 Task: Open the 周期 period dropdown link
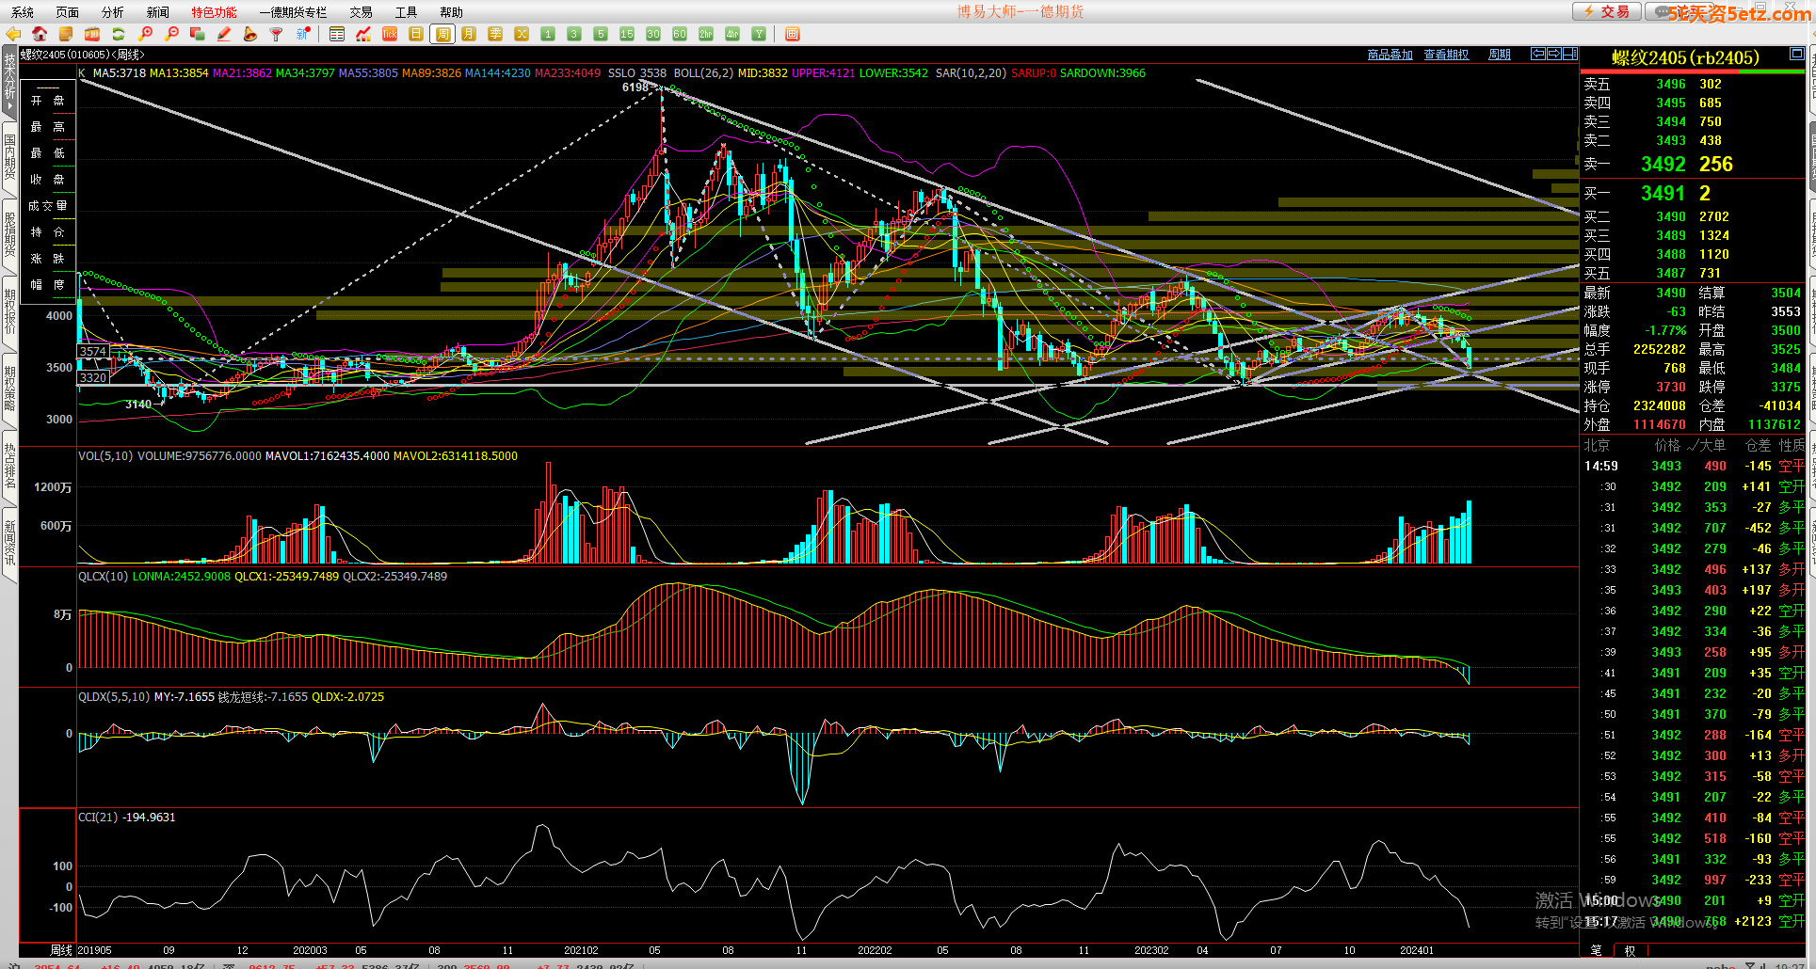pos(1499,55)
